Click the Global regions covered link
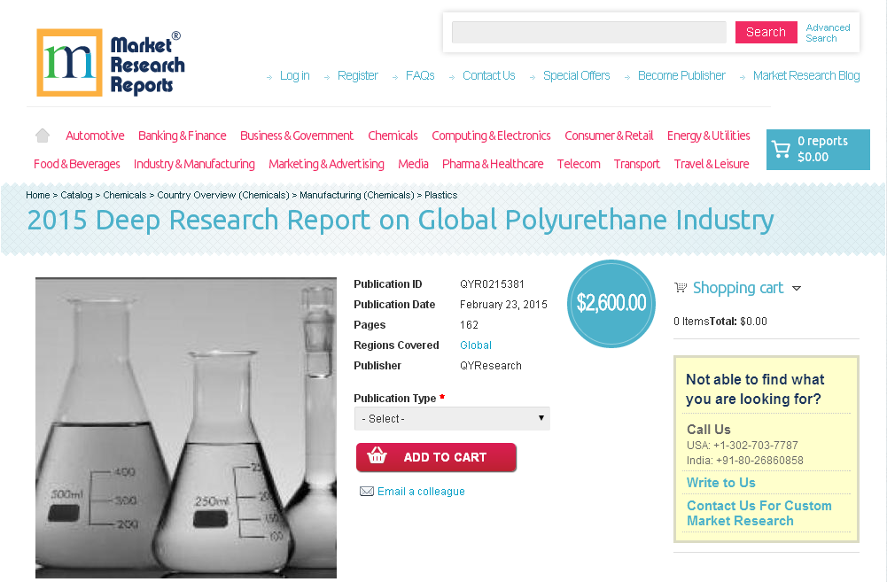 (476, 345)
